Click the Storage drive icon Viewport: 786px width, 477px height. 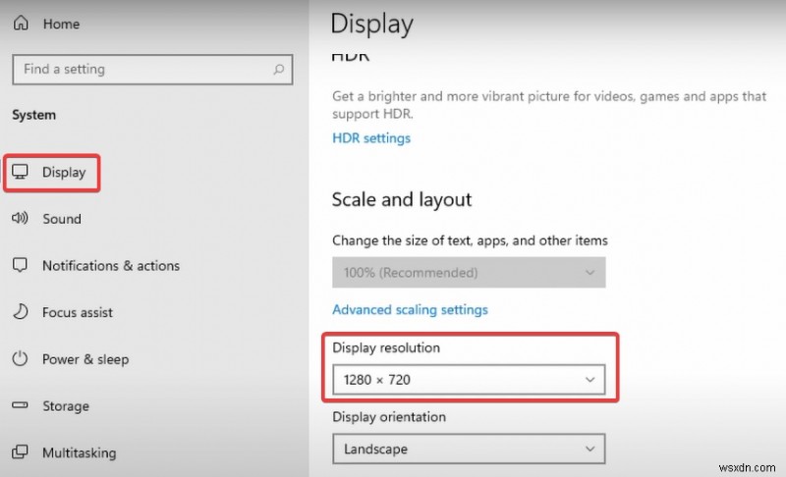[20, 406]
